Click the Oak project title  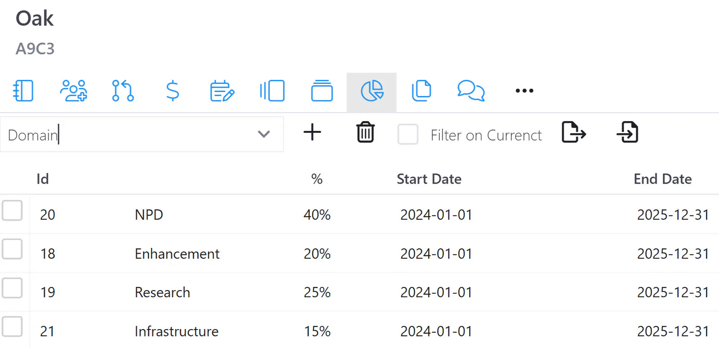click(x=35, y=18)
